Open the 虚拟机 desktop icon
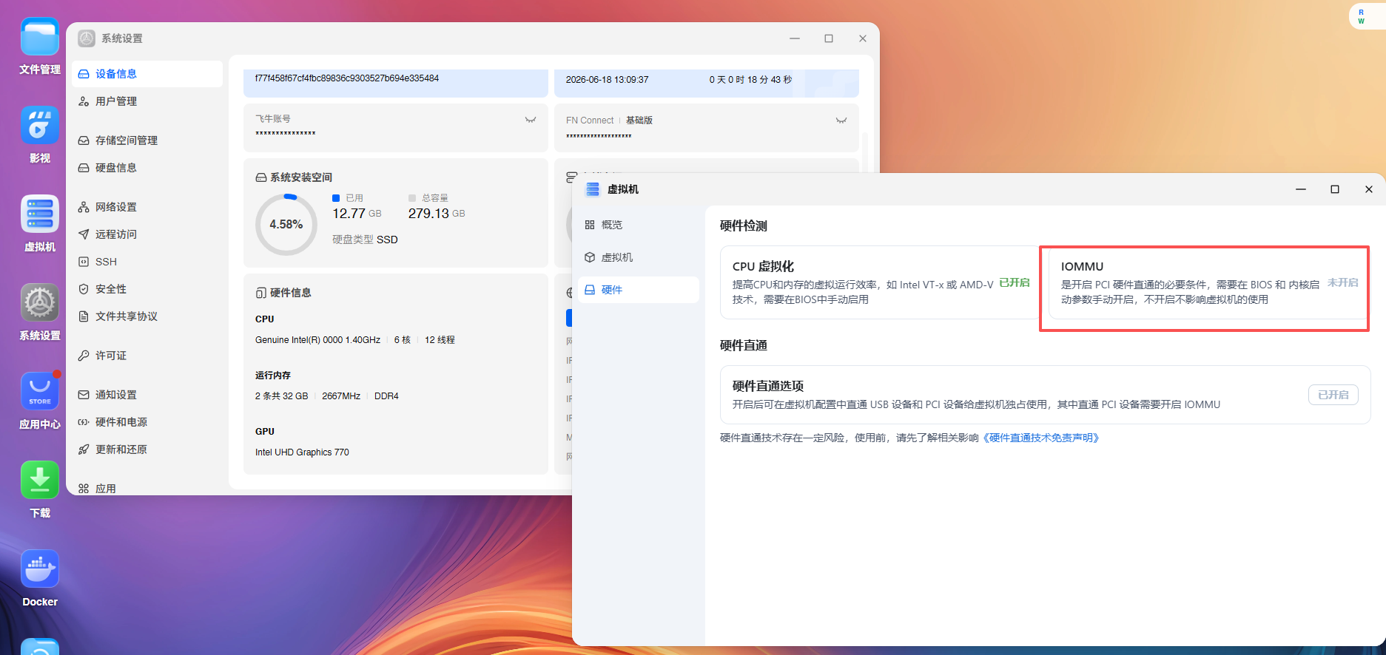This screenshot has width=1386, height=655. (40, 214)
